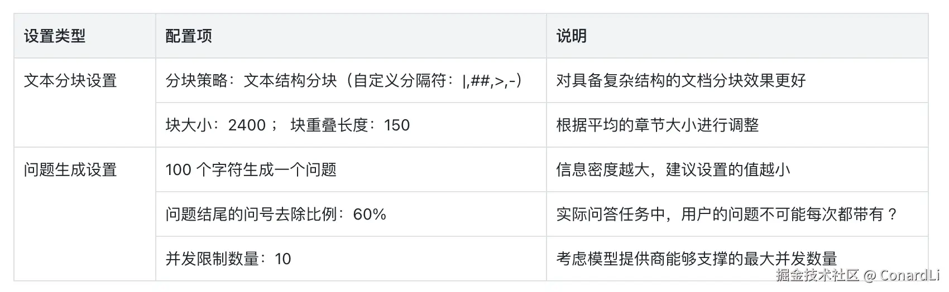The height and width of the screenshot is (292, 949).
Task: Select the 块大小：2400 setting text
Action: (x=215, y=125)
